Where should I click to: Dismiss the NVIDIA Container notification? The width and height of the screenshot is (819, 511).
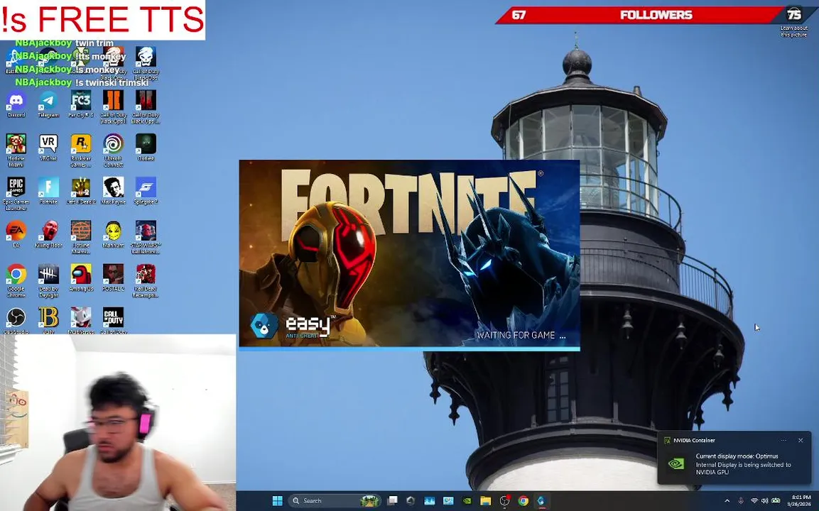[801, 441]
